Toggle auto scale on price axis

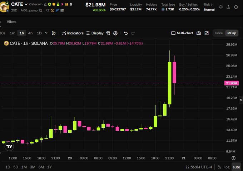pyautogui.click(x=236, y=167)
